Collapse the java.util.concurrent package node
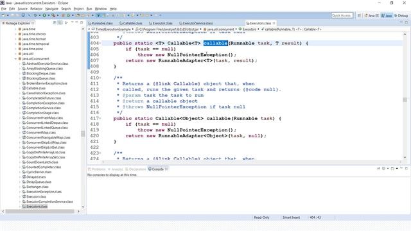Viewport: 411px width, 231px height. point(15,58)
